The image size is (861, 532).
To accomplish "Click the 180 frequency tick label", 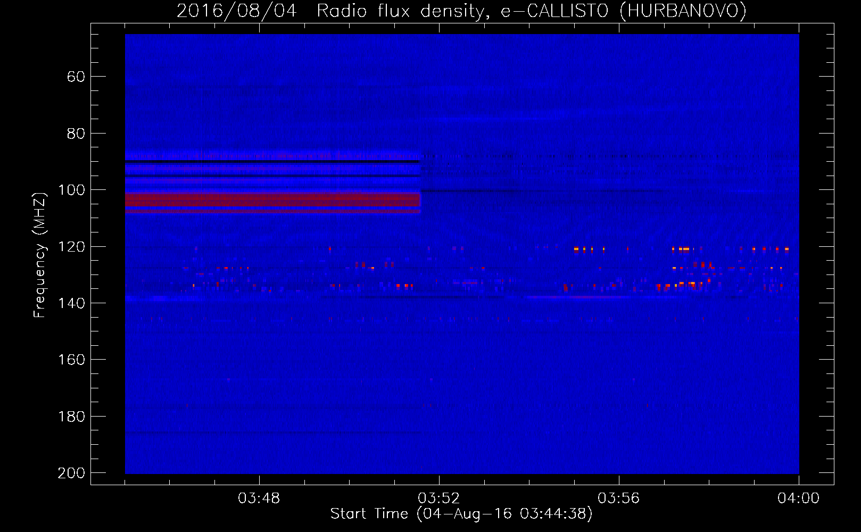I will pos(71,417).
